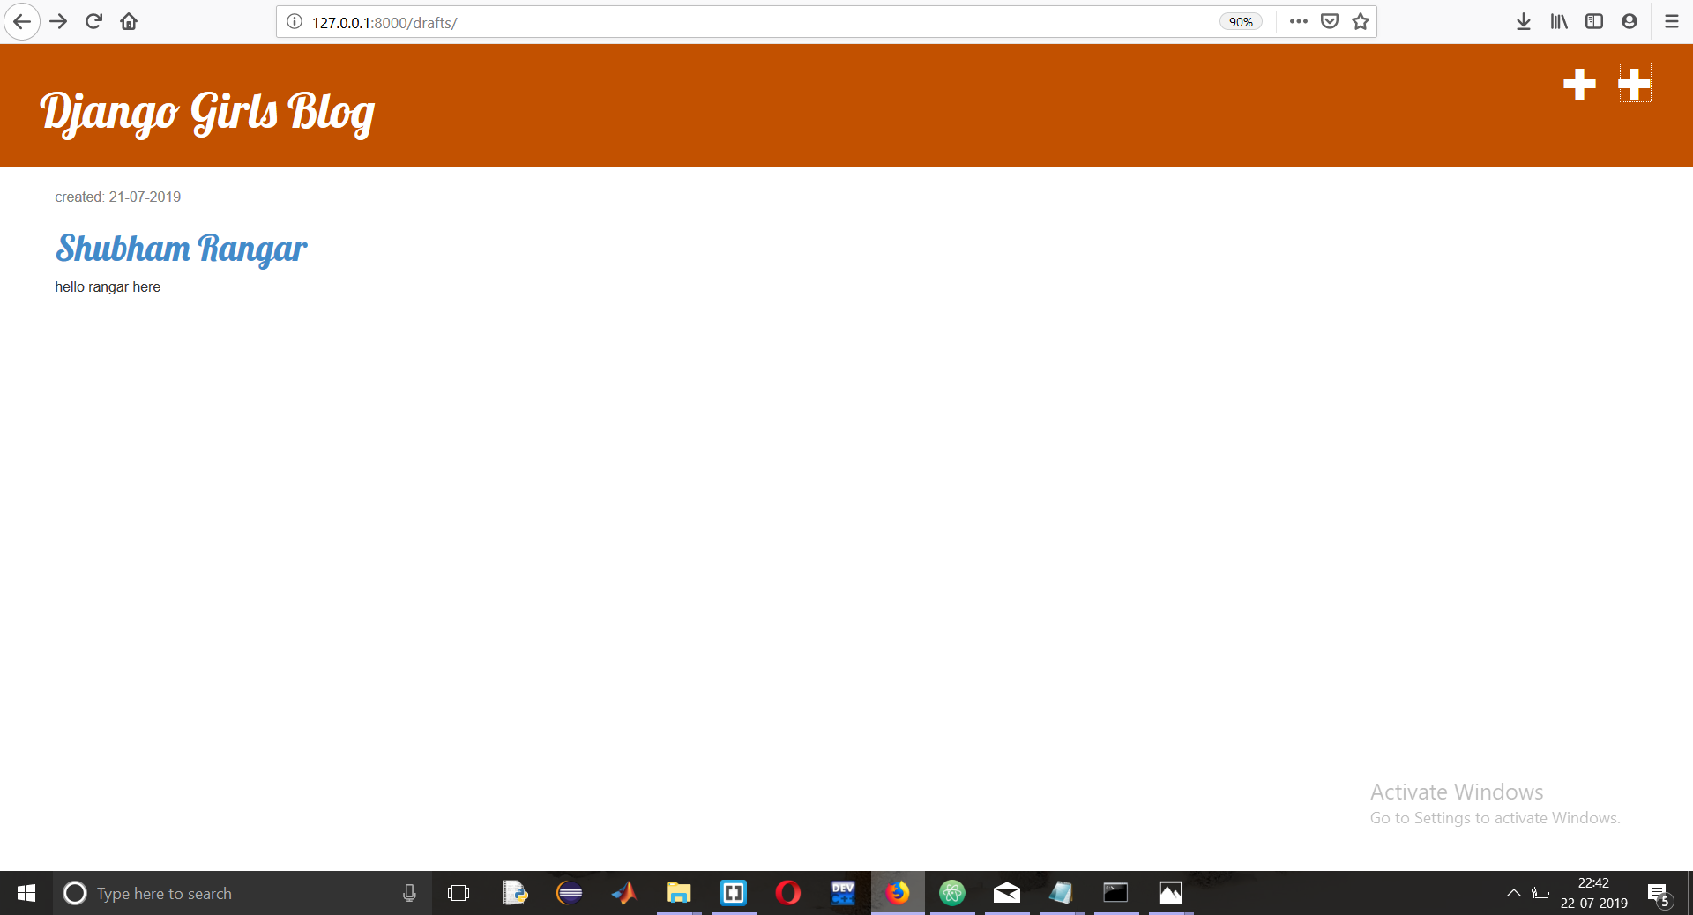This screenshot has height=915, width=1693.
Task: Open Opera browser from the taskbar
Action: (x=787, y=893)
